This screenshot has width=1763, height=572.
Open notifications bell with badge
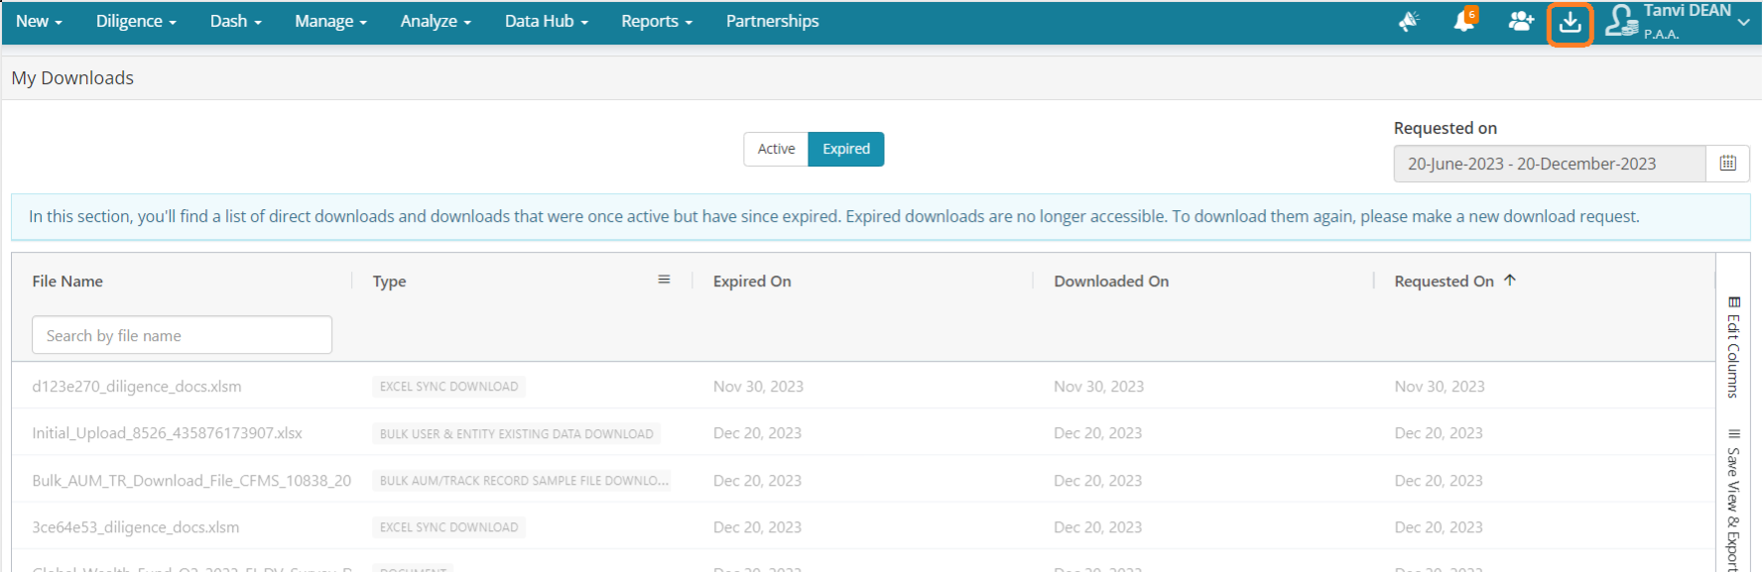point(1464,21)
